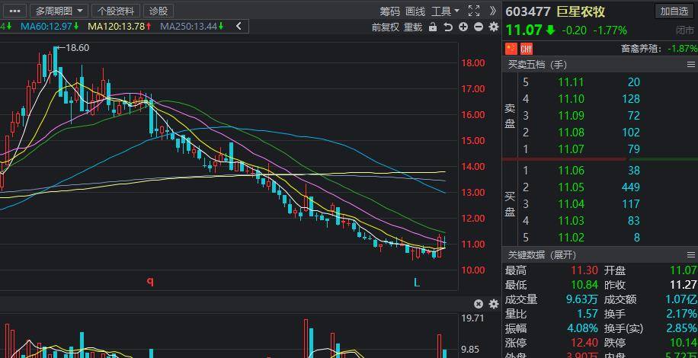698x358 pixels.
Task: Collapse MA indicator list with left chevron
Action: click(239, 27)
